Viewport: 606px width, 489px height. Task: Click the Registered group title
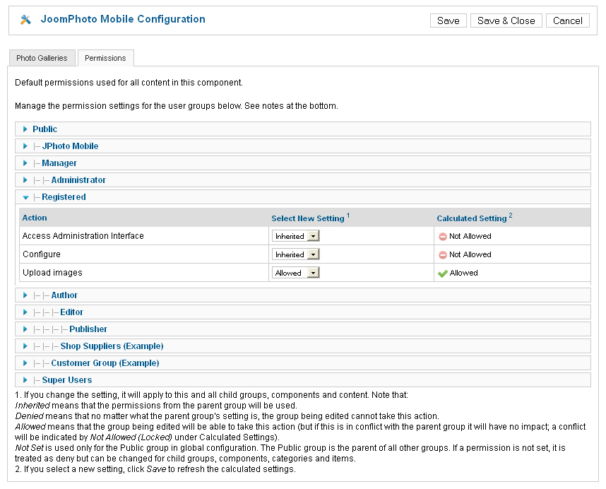pos(64,197)
